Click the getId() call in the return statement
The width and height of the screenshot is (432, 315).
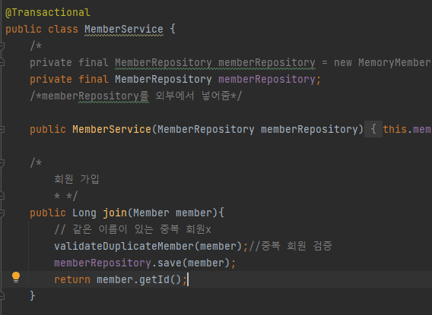(160, 279)
